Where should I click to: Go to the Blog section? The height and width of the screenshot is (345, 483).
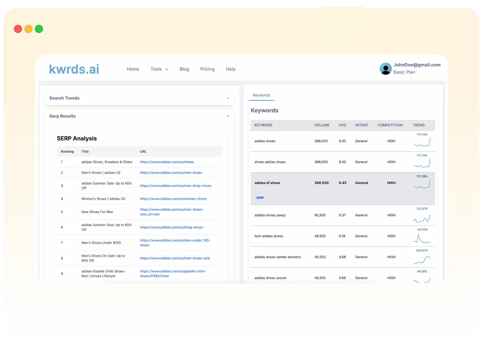point(184,69)
